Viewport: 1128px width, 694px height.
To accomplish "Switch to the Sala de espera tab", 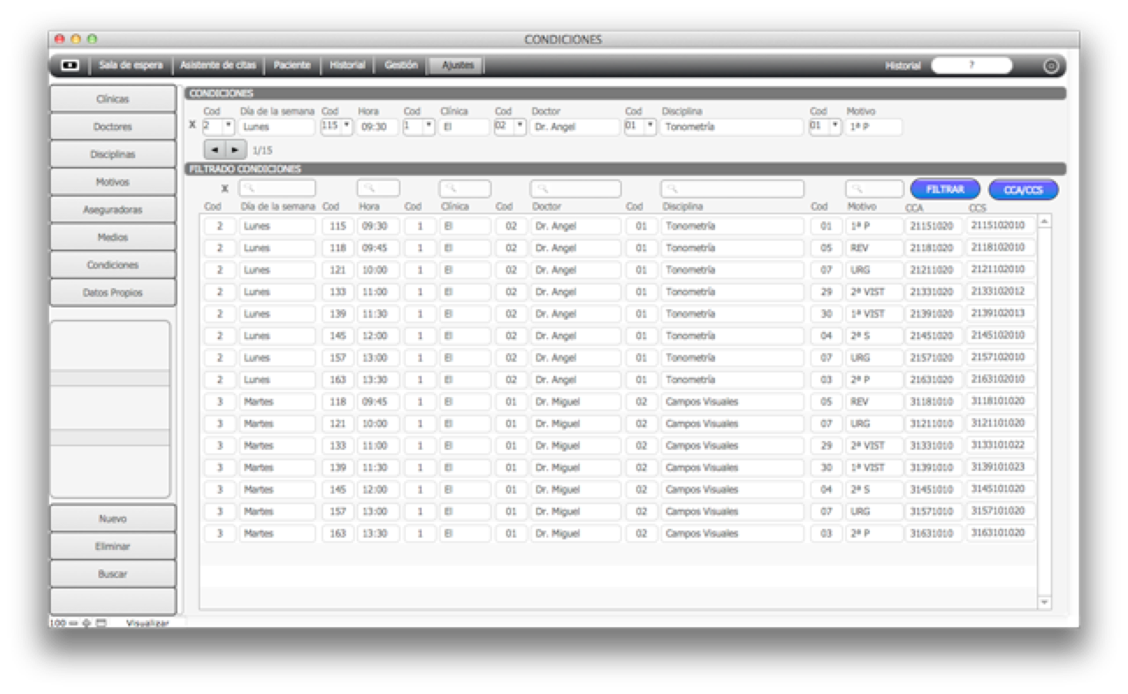I will (130, 65).
